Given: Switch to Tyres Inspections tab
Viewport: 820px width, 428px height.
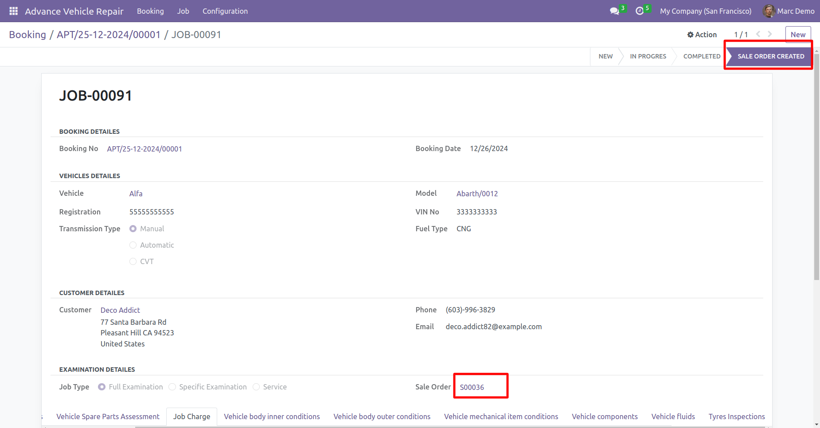Looking at the screenshot, I should click(736, 416).
